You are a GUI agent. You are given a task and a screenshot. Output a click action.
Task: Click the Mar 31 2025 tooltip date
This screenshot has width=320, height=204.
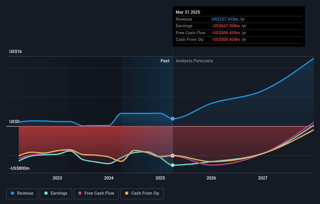pos(188,12)
